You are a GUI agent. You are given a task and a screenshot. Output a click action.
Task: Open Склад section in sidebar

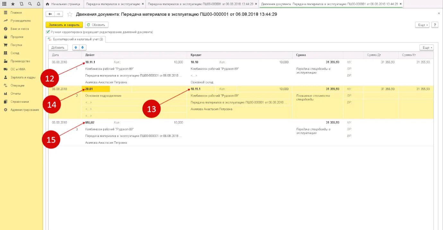coord(15,53)
